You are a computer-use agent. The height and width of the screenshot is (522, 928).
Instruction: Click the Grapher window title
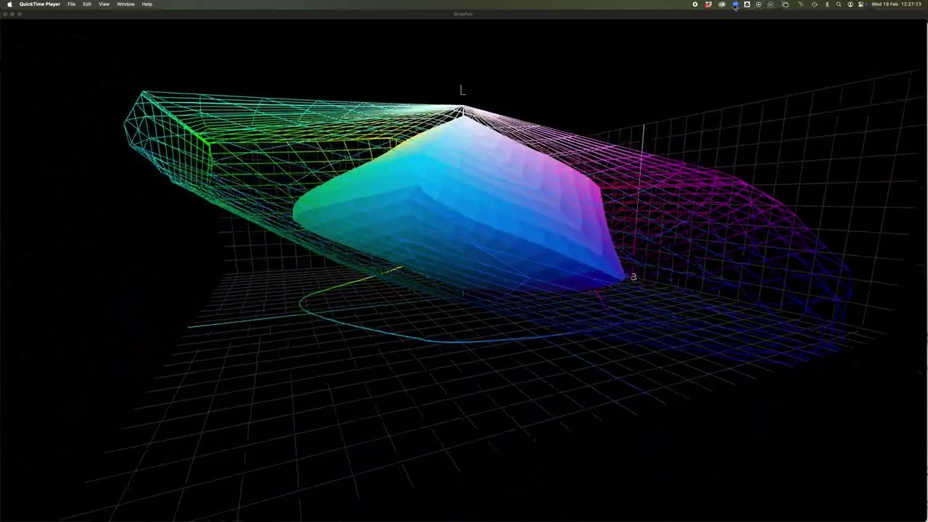pyautogui.click(x=463, y=14)
